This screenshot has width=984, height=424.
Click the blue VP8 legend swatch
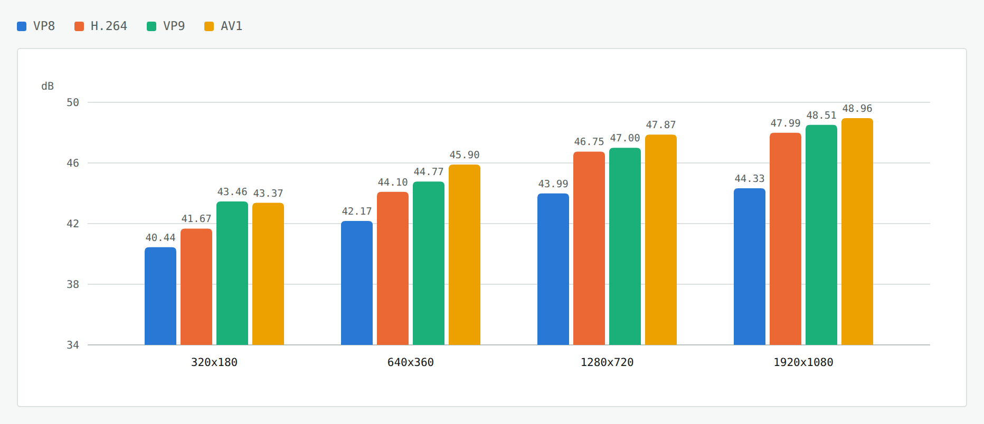22,26
